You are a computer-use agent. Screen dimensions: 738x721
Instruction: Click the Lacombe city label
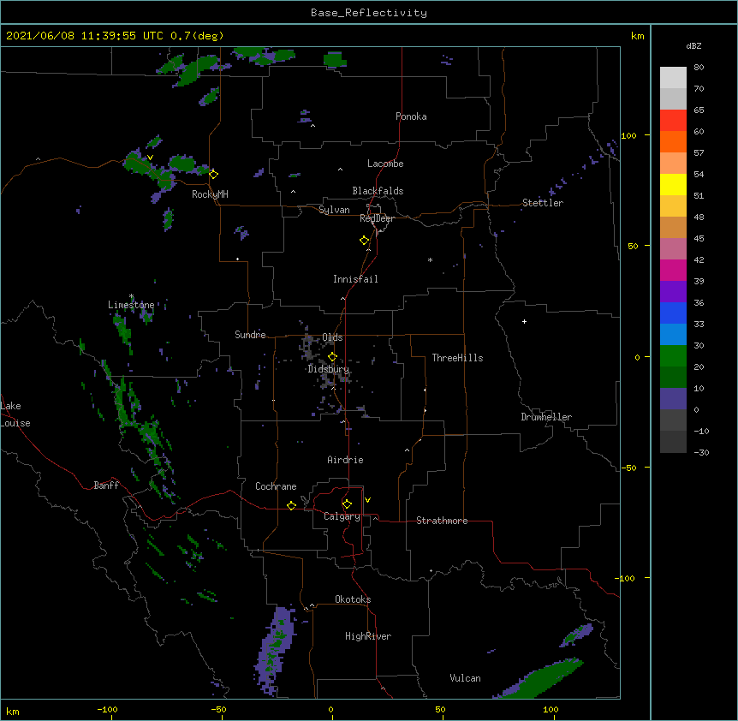point(385,164)
